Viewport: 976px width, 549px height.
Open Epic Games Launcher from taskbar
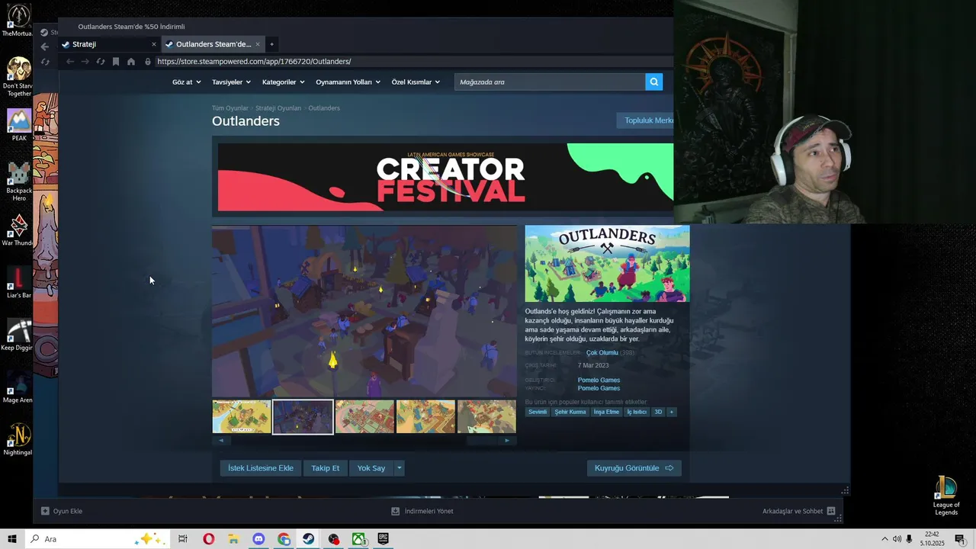pyautogui.click(x=384, y=539)
